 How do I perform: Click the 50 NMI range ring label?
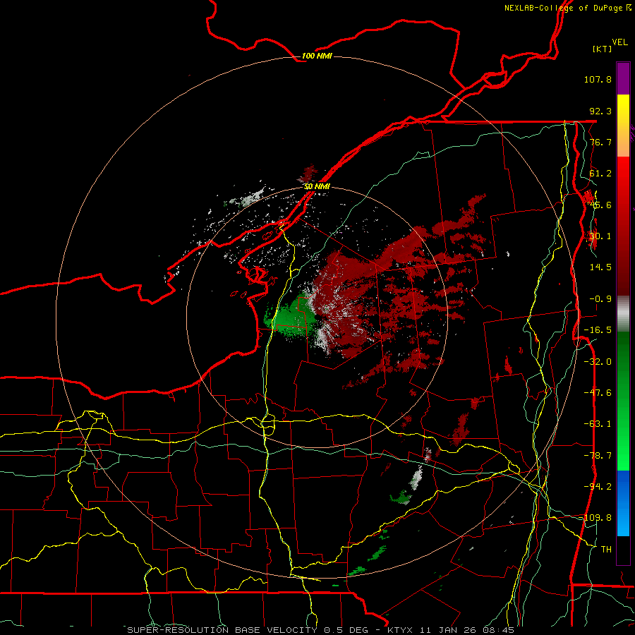click(317, 187)
